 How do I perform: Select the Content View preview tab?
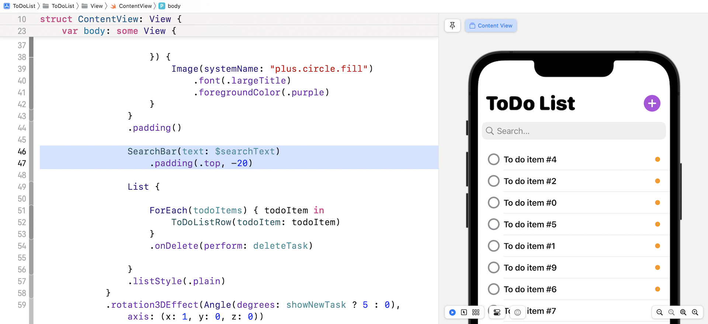[491, 25]
